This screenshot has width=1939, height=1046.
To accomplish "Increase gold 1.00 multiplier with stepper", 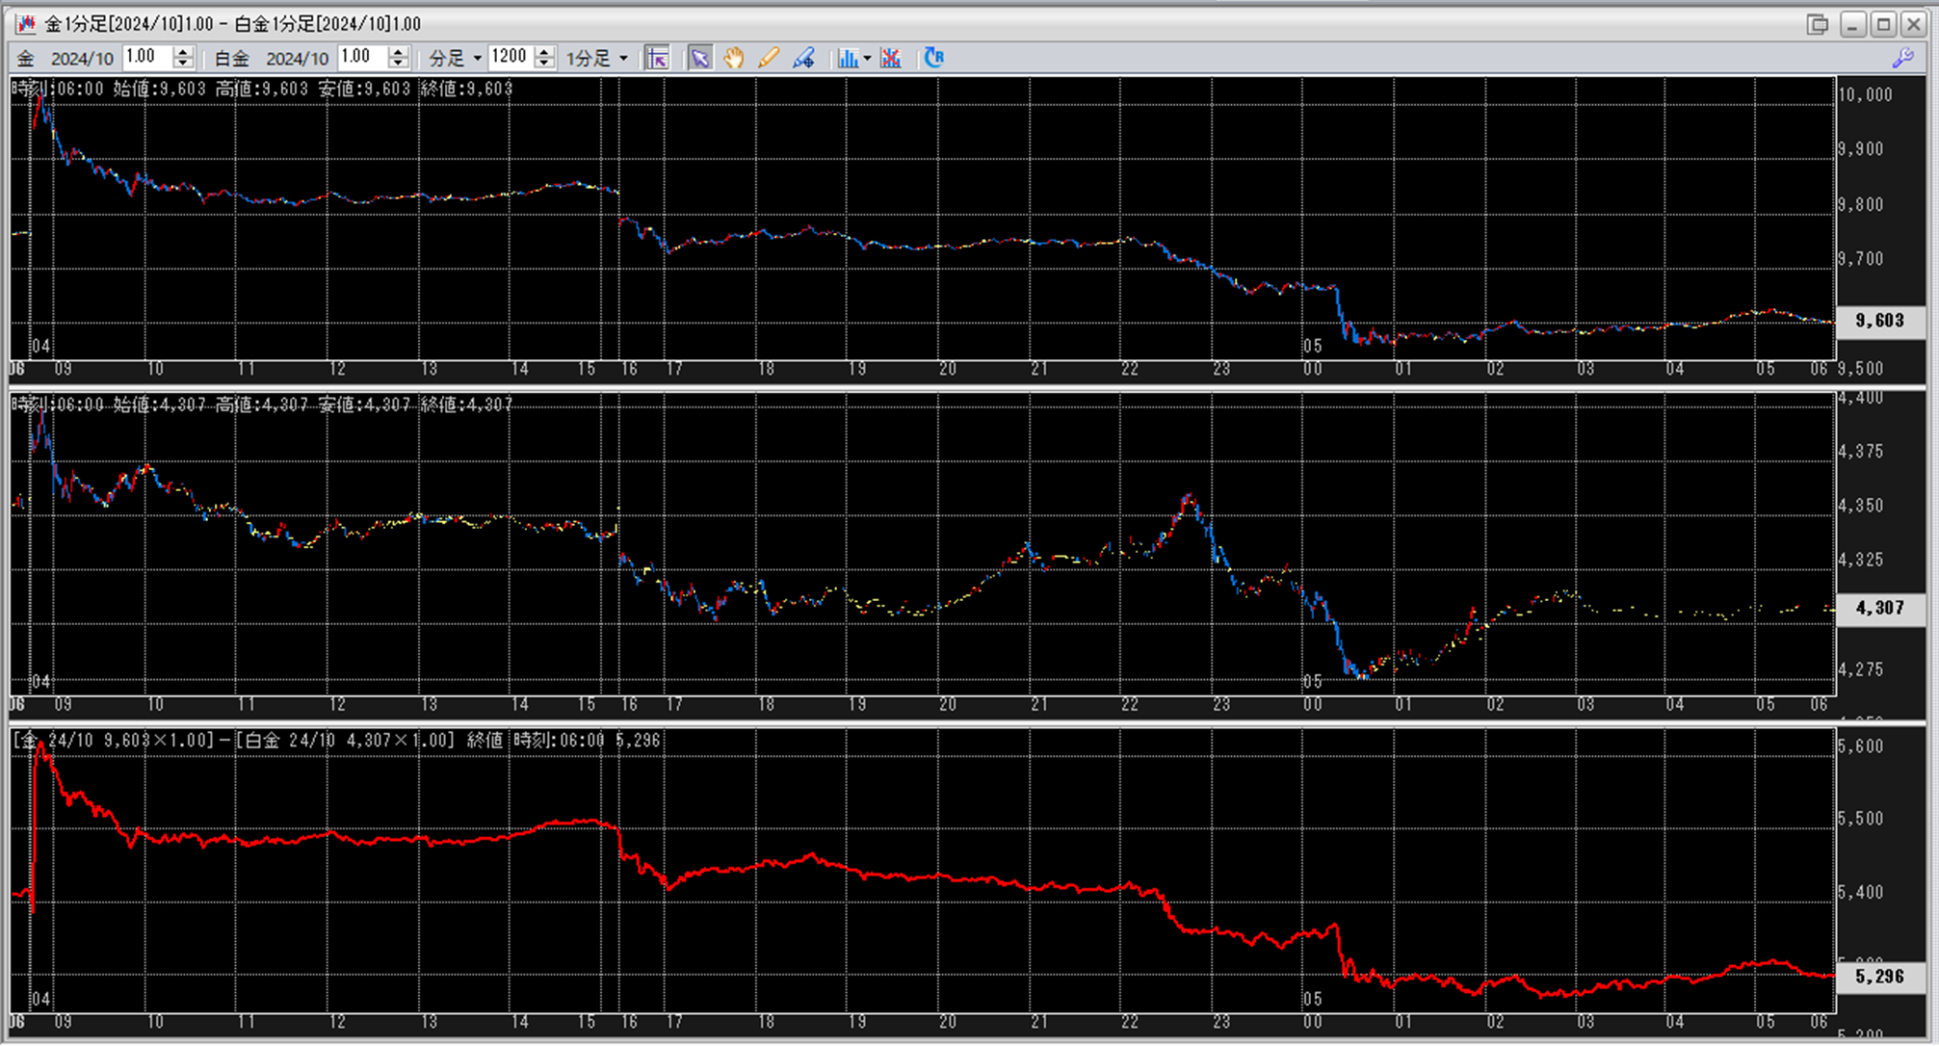I will click(x=183, y=52).
